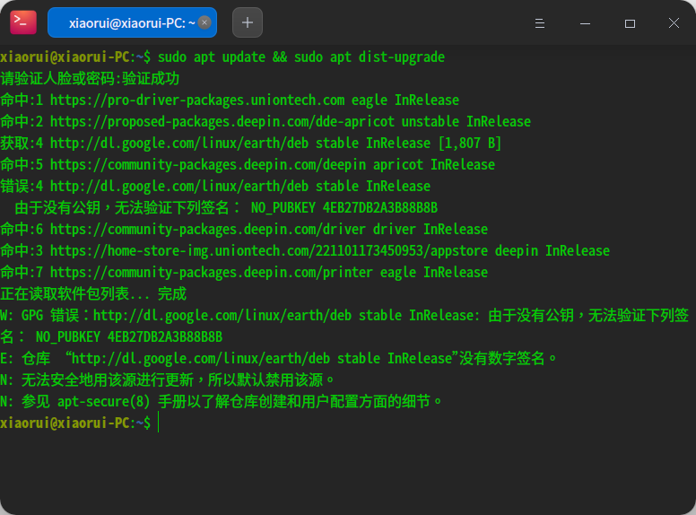Open the terminal hamburger menu
This screenshot has width=696, height=515.
click(x=540, y=23)
